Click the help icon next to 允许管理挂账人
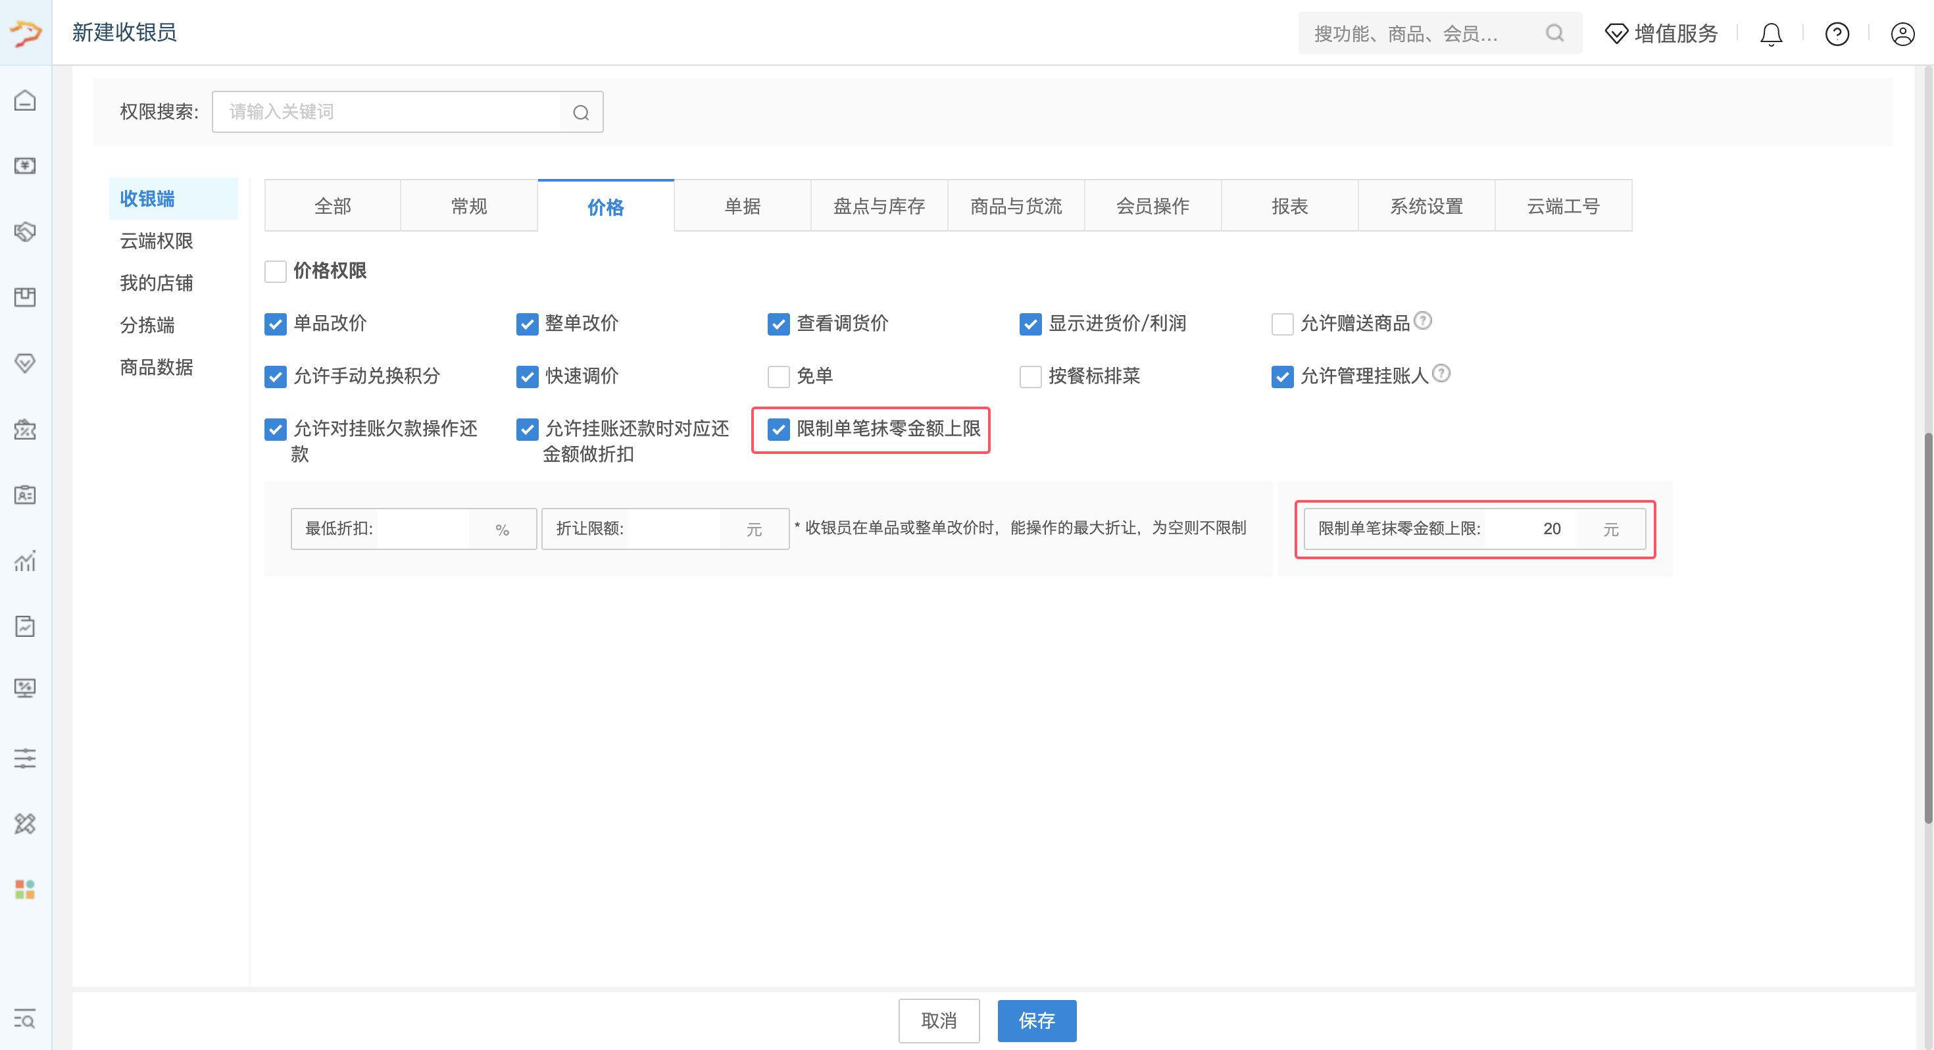This screenshot has height=1050, width=1934. tap(1441, 373)
